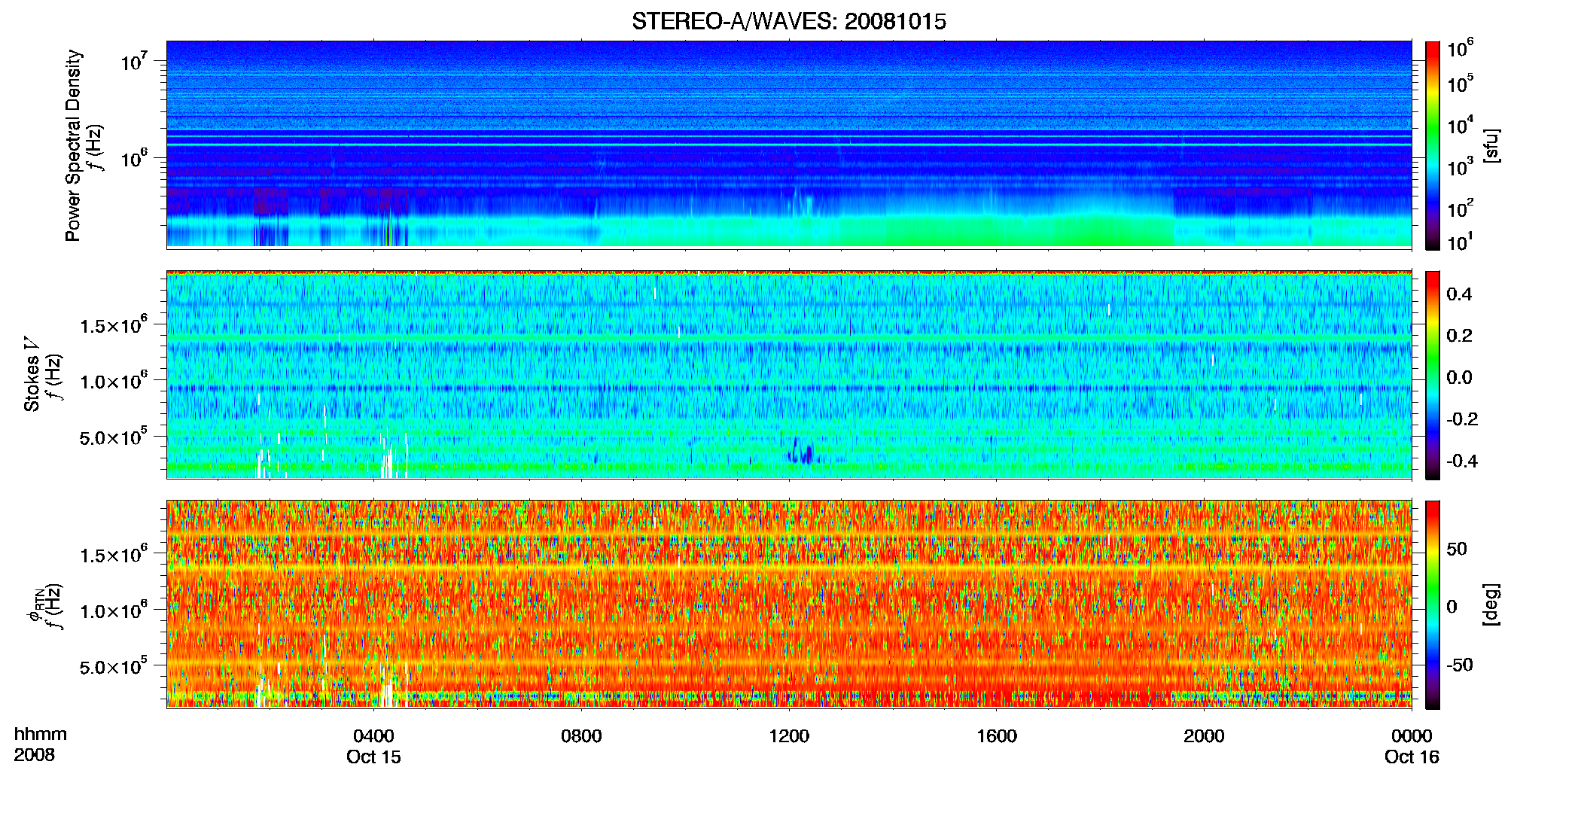Click the Power Spectral Density spectrogram panel
The height and width of the screenshot is (813, 1578).
pos(789,145)
